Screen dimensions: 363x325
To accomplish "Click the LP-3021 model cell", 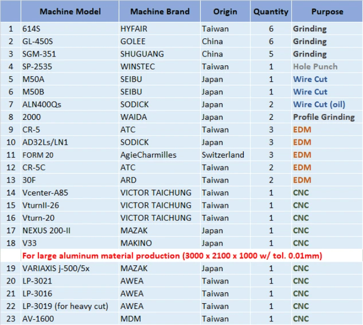I will click(70, 281).
